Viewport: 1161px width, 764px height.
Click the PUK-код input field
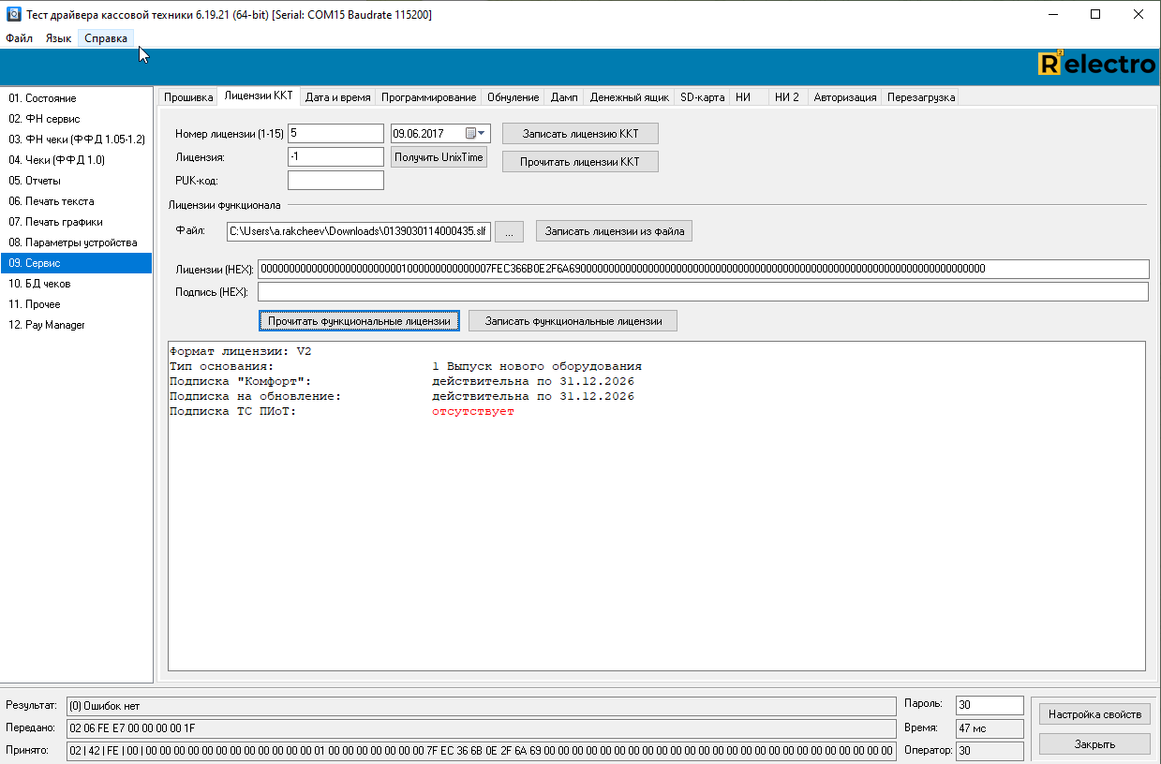tap(335, 181)
